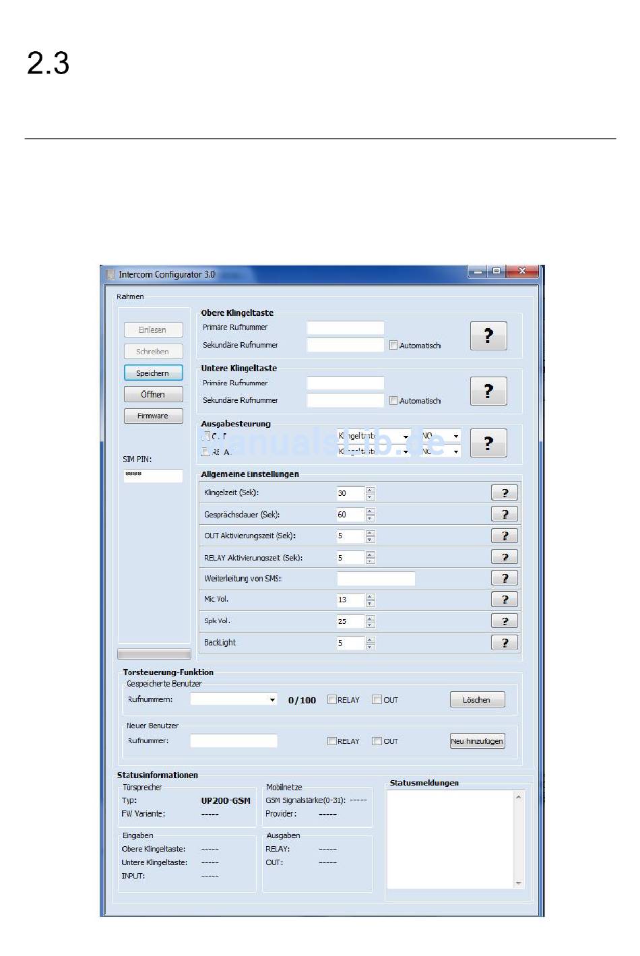The width and height of the screenshot is (640, 956).
Task: Decrease Spk Vol. with the down arrow
Action: click(370, 625)
